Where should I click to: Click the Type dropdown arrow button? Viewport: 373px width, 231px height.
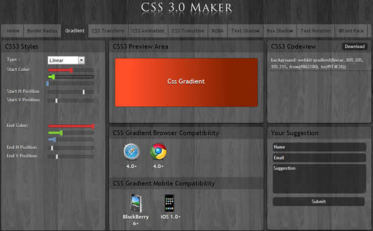81,60
